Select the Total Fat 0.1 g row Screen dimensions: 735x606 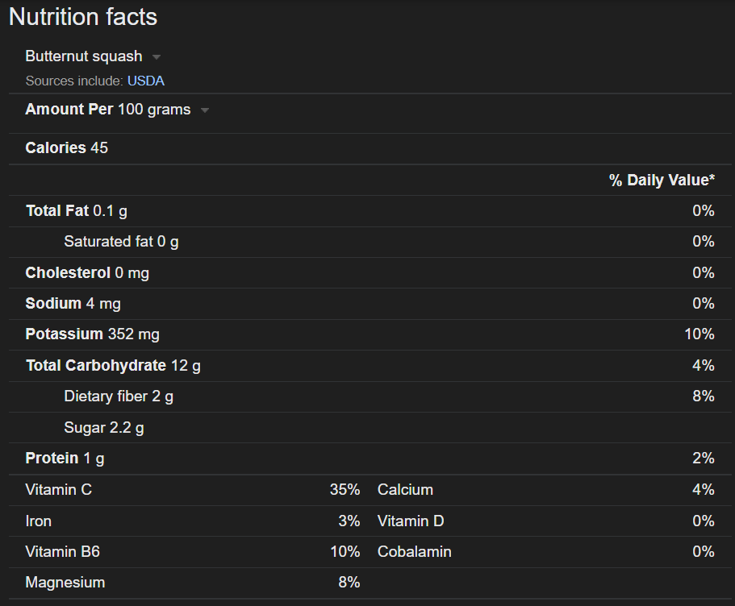tap(77, 211)
